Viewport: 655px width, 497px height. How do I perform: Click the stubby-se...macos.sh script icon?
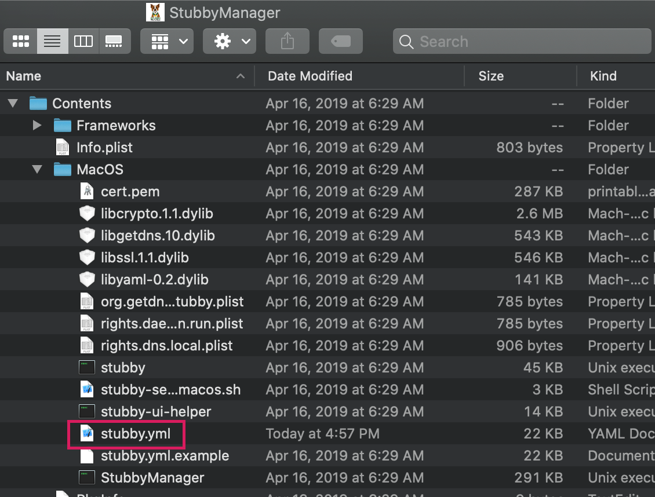87,389
